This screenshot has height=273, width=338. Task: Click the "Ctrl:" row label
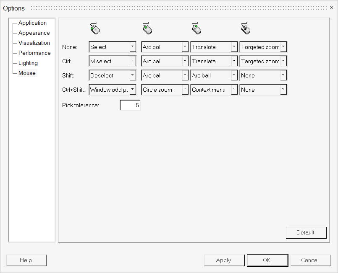67,61
